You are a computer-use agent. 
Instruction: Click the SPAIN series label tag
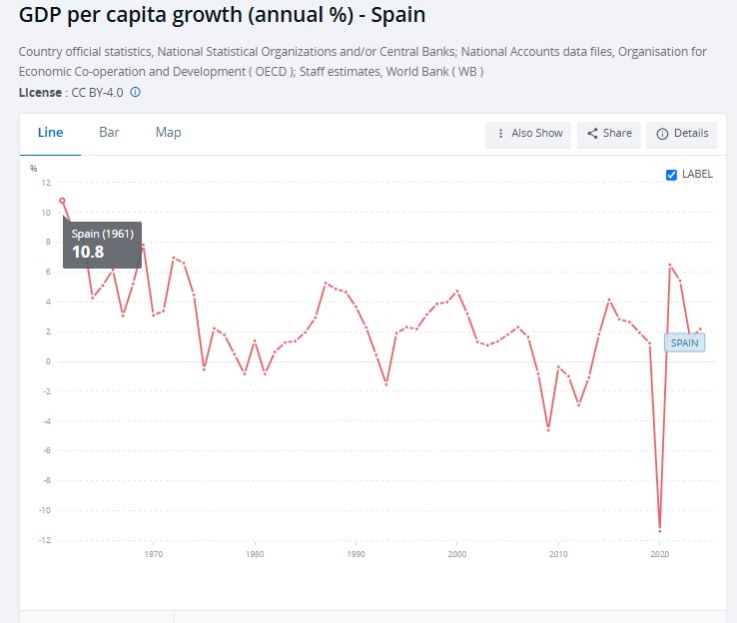(684, 342)
